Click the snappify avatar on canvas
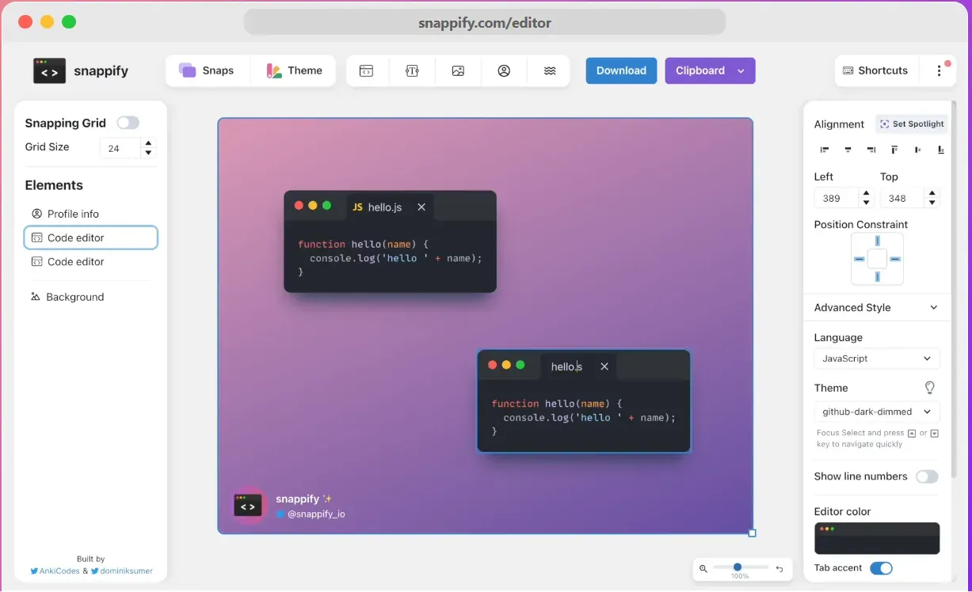This screenshot has height=592, width=972. pyautogui.click(x=248, y=506)
